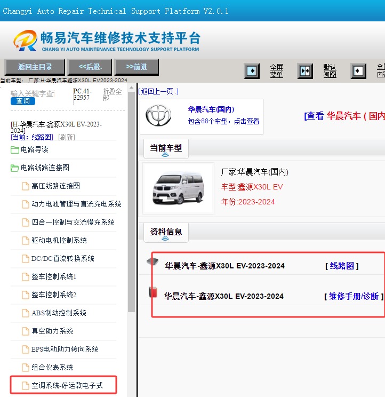
Task: Click document icon beside 整车控制系统2
Action: (25, 295)
